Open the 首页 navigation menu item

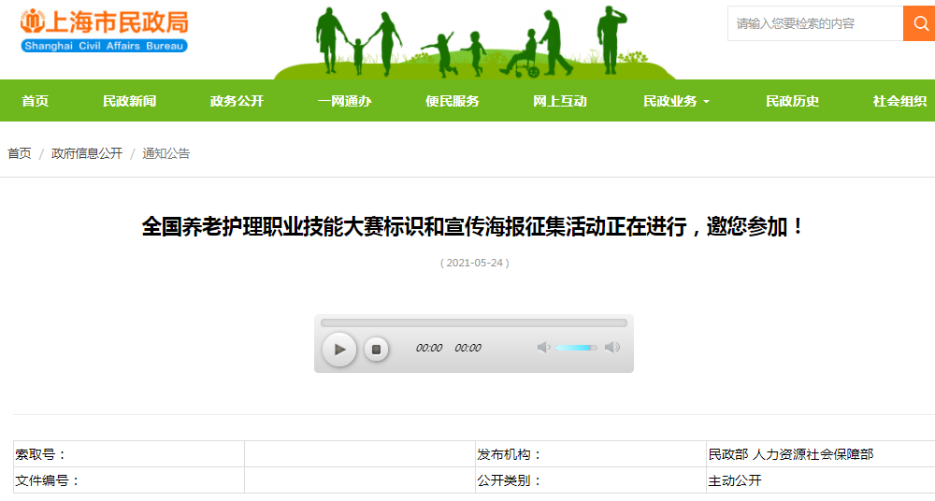(x=36, y=101)
